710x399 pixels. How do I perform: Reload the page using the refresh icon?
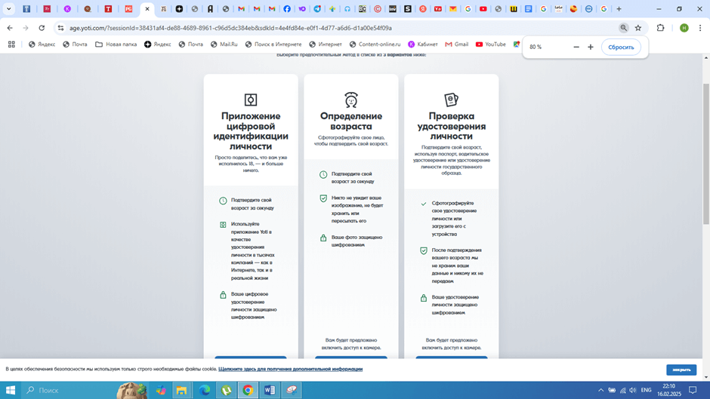pyautogui.click(x=42, y=28)
